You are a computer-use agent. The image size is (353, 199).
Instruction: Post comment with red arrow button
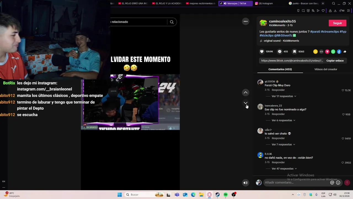pos(347,182)
